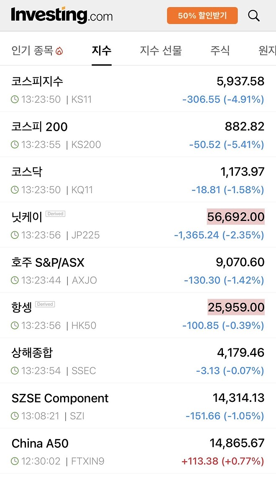Open the 코스닥 index details
Screen dimensions: 276x477
point(28,172)
